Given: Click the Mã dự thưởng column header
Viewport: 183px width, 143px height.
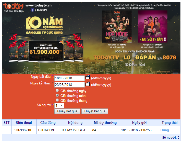Looking at the screenshot, I should pos(105,123).
